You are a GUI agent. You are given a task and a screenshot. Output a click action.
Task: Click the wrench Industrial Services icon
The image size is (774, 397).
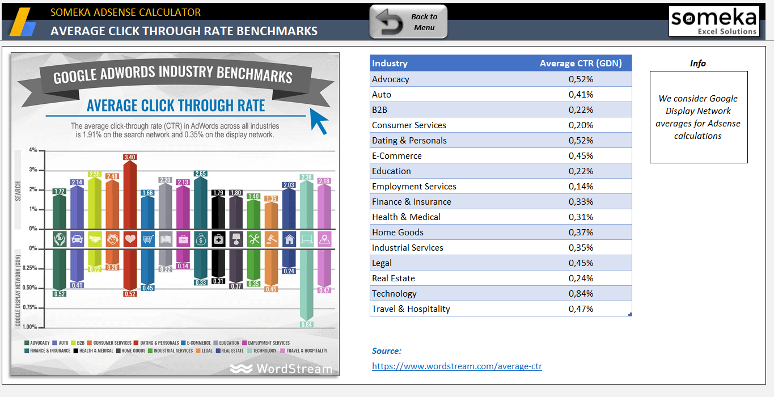(x=254, y=239)
